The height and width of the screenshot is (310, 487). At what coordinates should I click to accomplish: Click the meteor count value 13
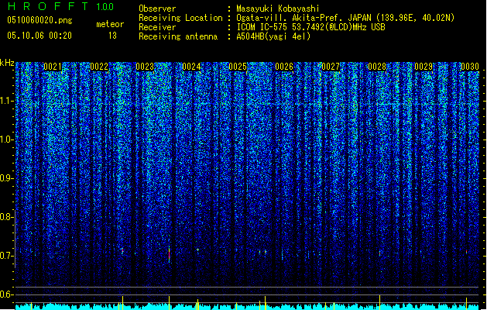tap(112, 36)
